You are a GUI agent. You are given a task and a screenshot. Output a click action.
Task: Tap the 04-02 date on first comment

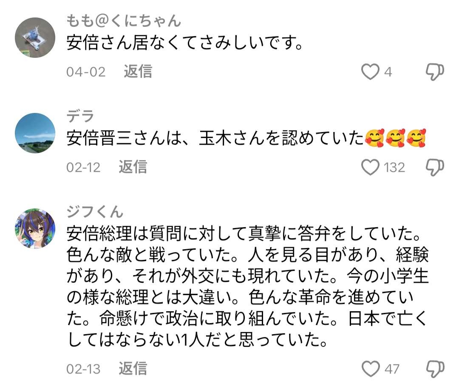[x=85, y=72]
